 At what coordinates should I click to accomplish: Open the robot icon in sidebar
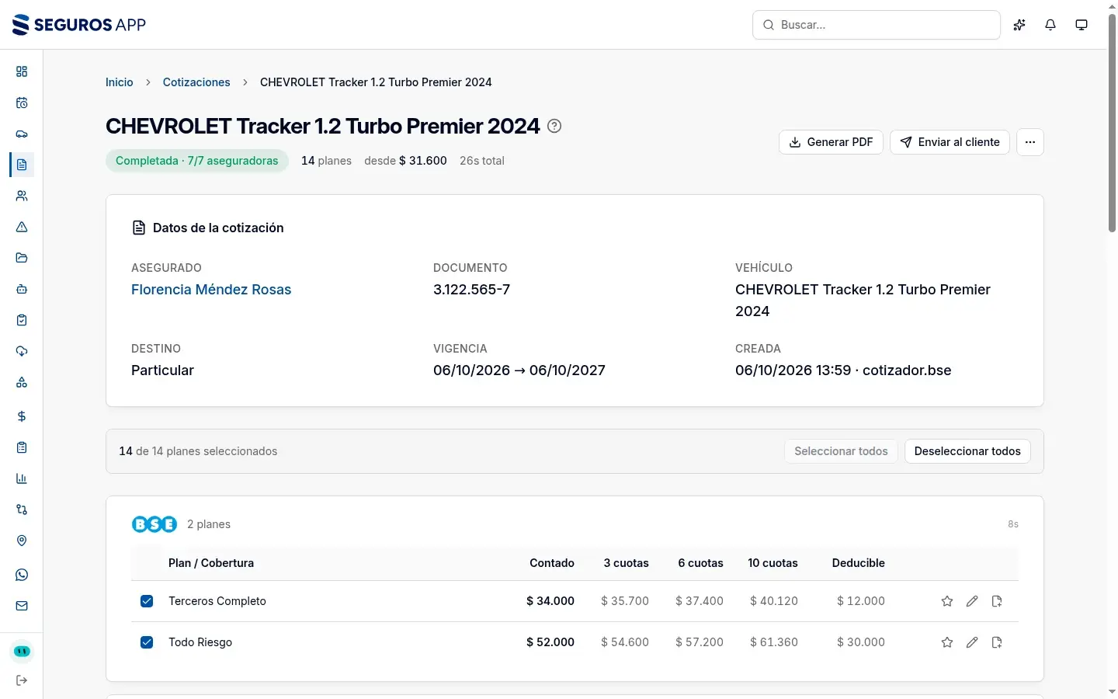point(22,289)
